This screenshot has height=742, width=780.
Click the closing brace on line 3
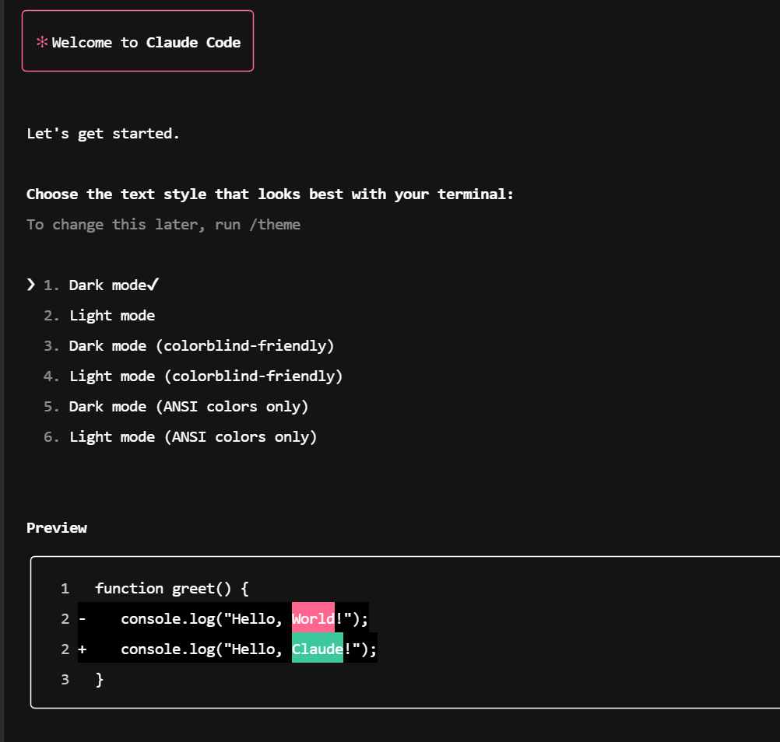(x=100, y=679)
